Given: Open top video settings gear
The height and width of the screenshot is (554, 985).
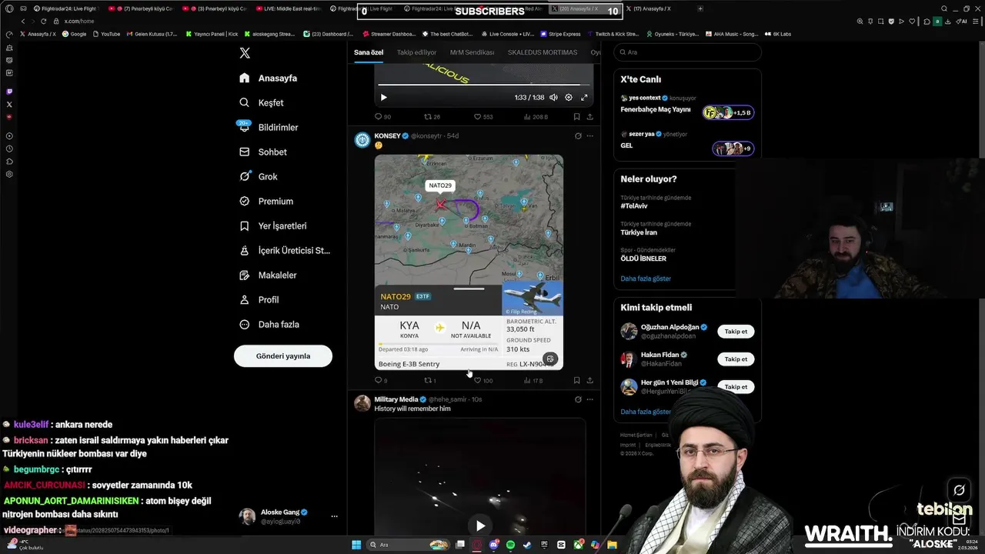Looking at the screenshot, I should 569,97.
